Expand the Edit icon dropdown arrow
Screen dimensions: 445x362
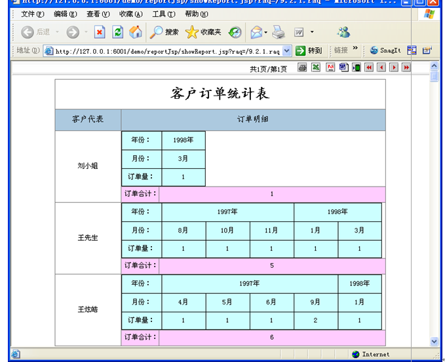[312, 32]
